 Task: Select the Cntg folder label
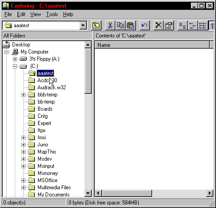point(42,116)
